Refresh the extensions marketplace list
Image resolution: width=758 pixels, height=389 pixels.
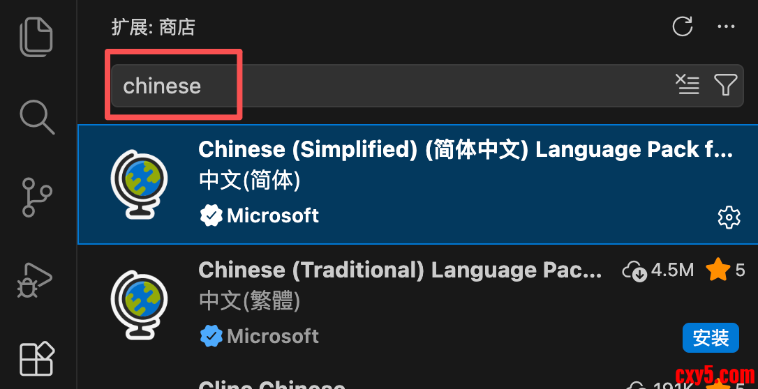tap(683, 26)
